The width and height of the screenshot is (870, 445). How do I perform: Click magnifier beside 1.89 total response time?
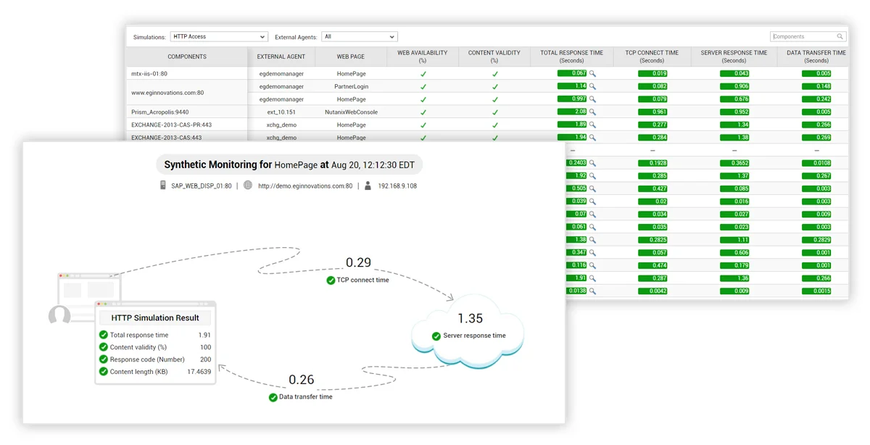pos(592,125)
